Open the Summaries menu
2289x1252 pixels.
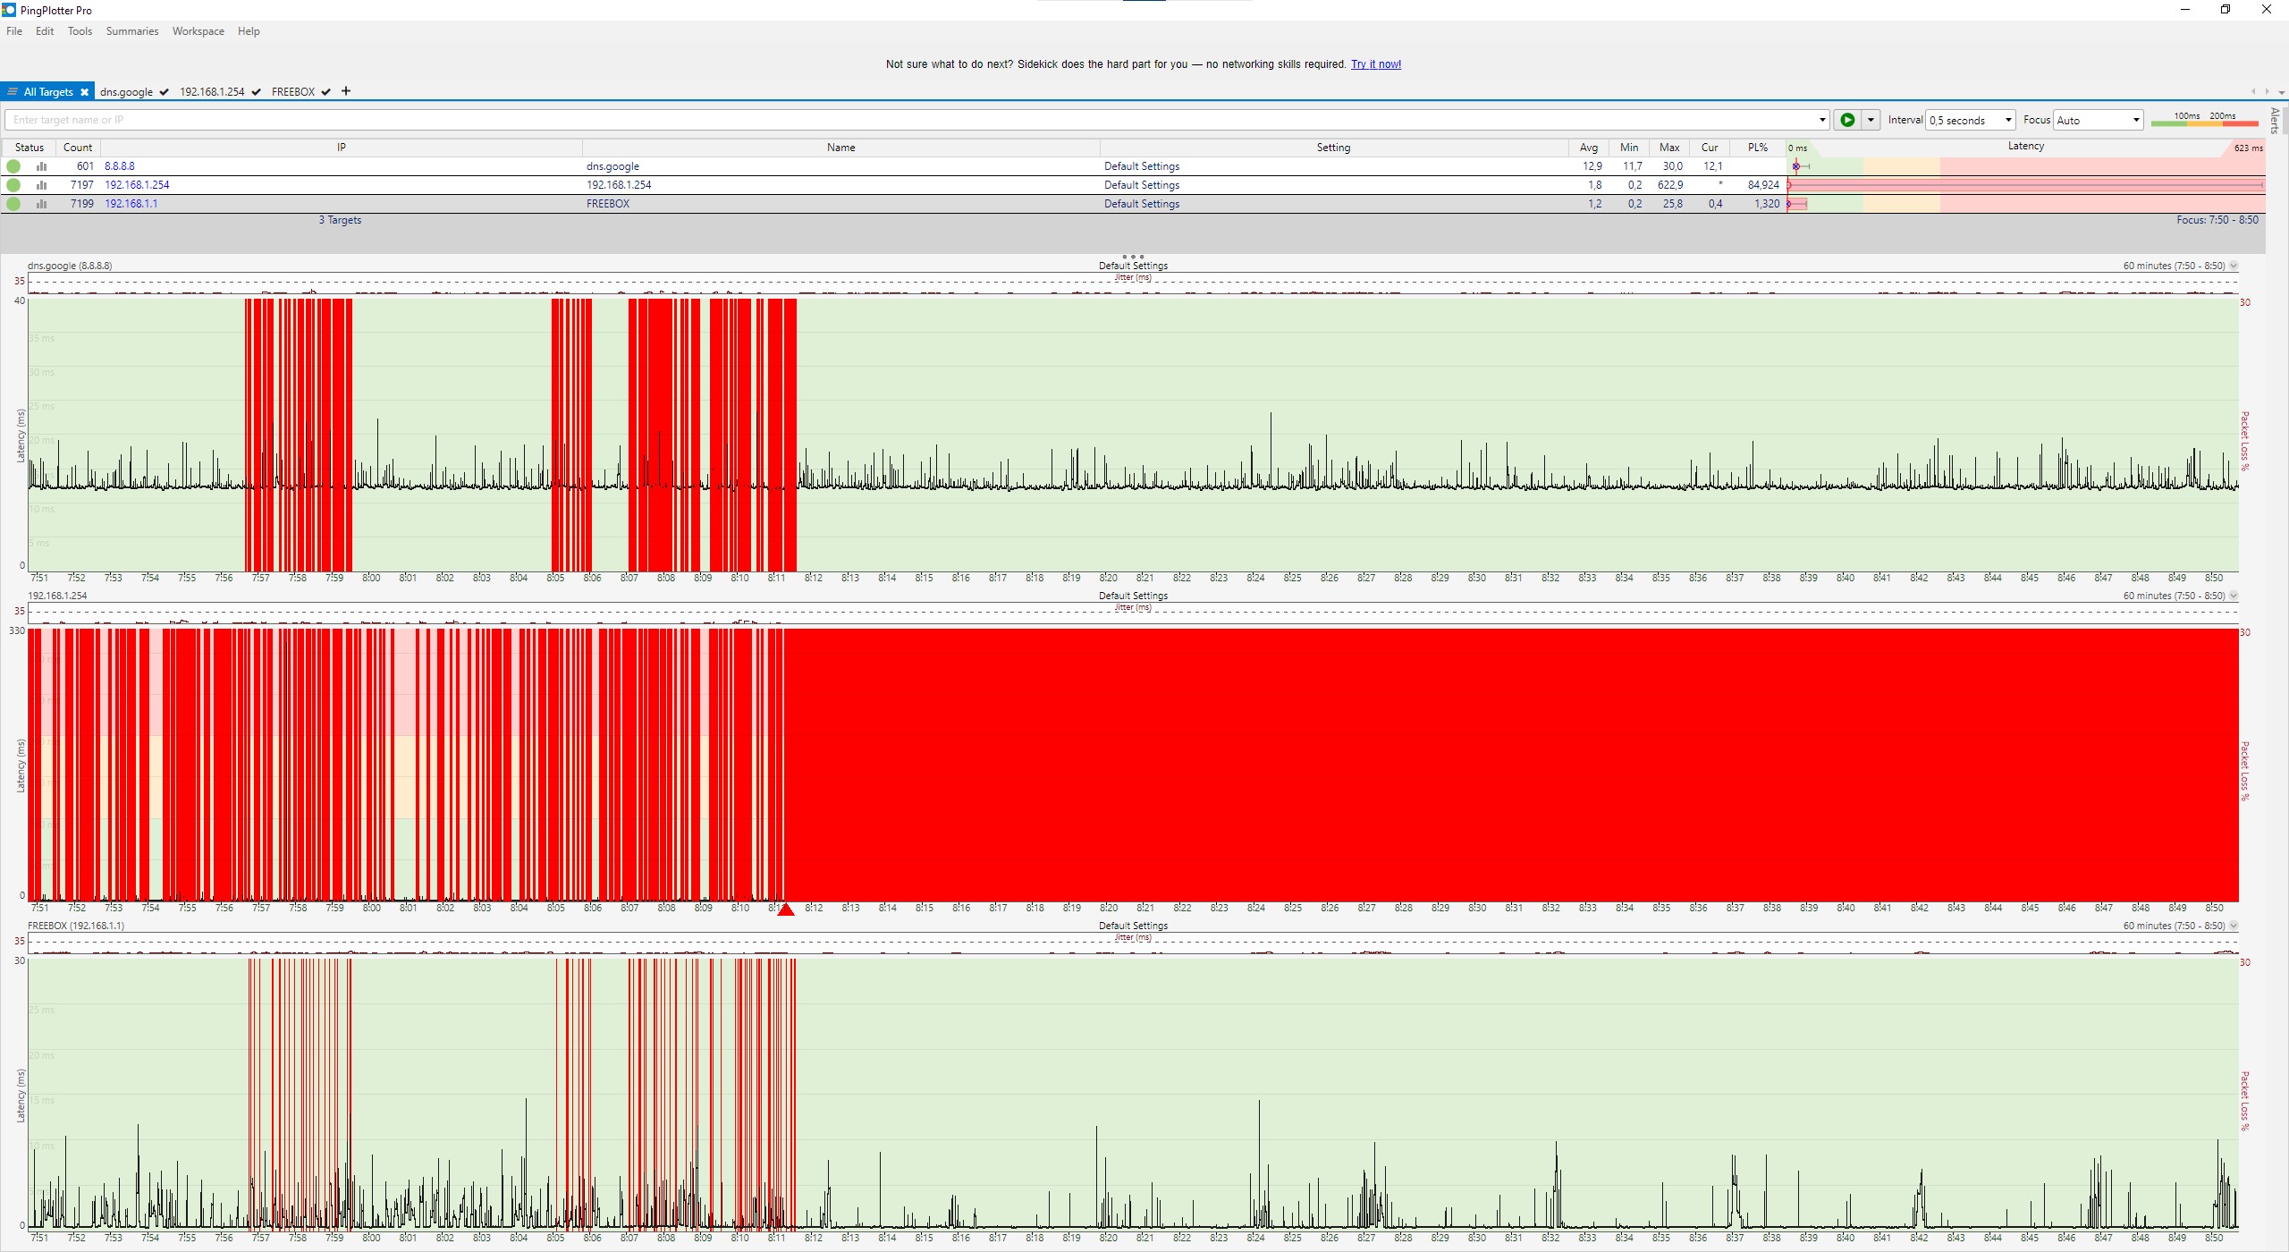[x=131, y=31]
